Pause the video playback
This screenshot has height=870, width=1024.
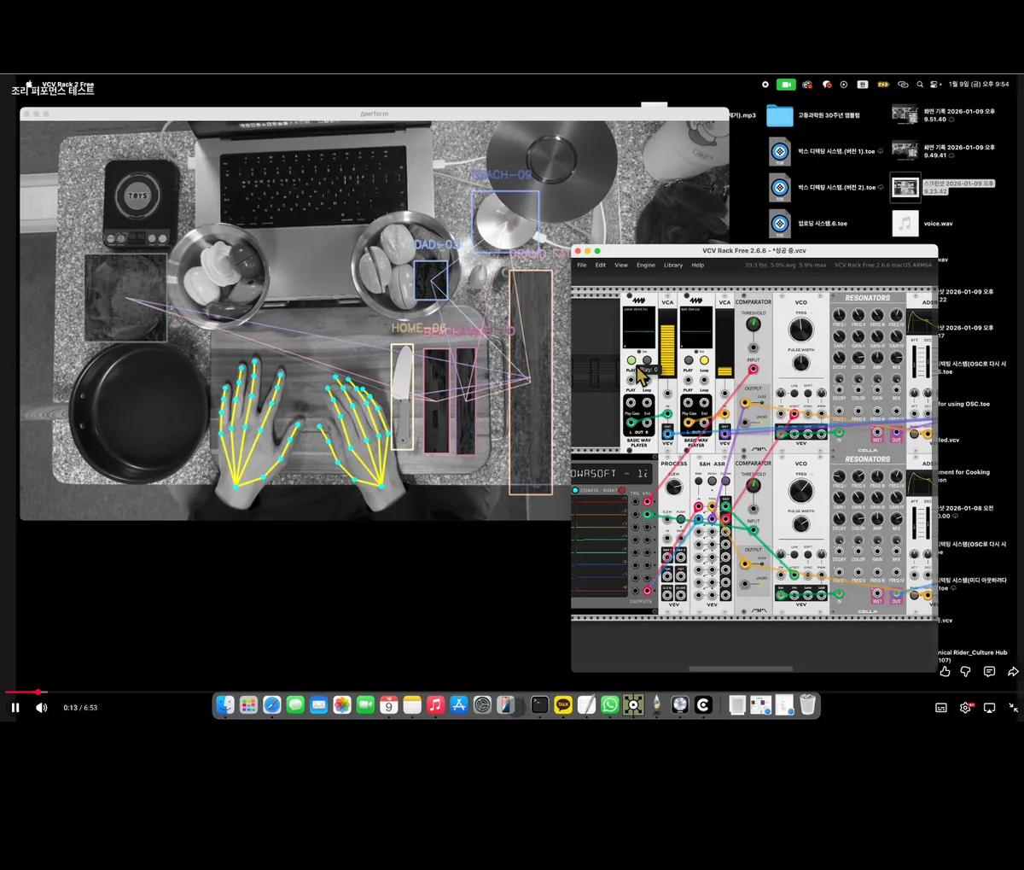(x=15, y=708)
